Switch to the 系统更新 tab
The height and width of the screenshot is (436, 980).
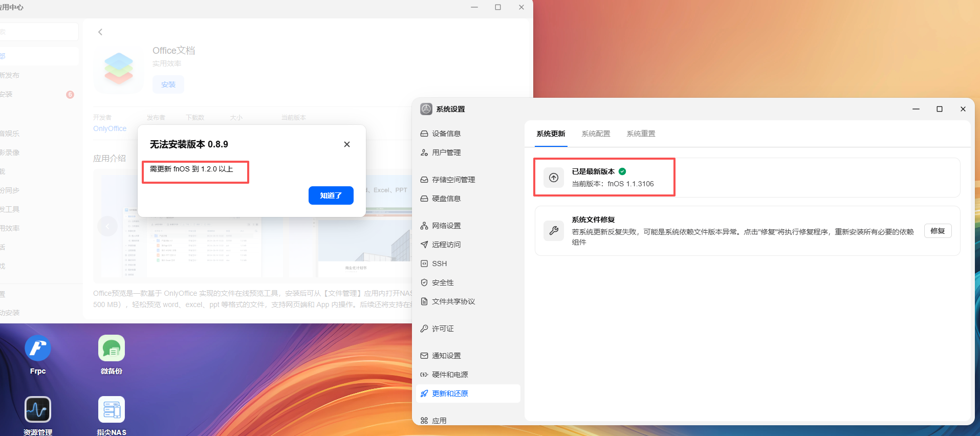(551, 134)
